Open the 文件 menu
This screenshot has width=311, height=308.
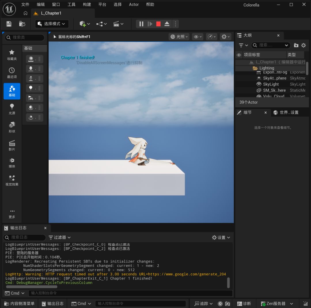[25, 5]
